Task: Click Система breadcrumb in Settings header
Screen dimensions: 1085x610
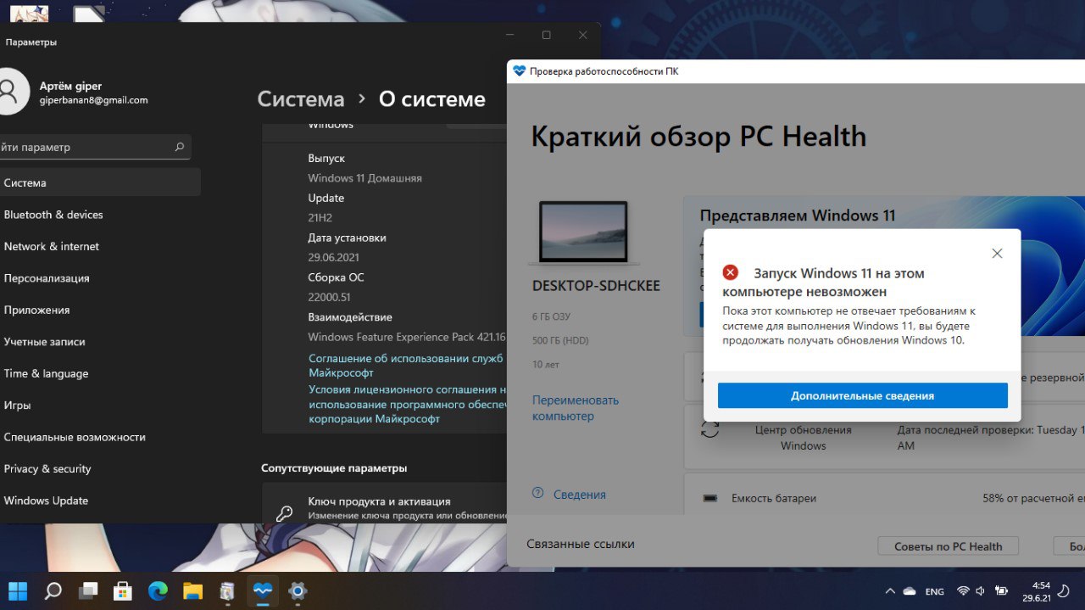Action: pyautogui.click(x=301, y=99)
